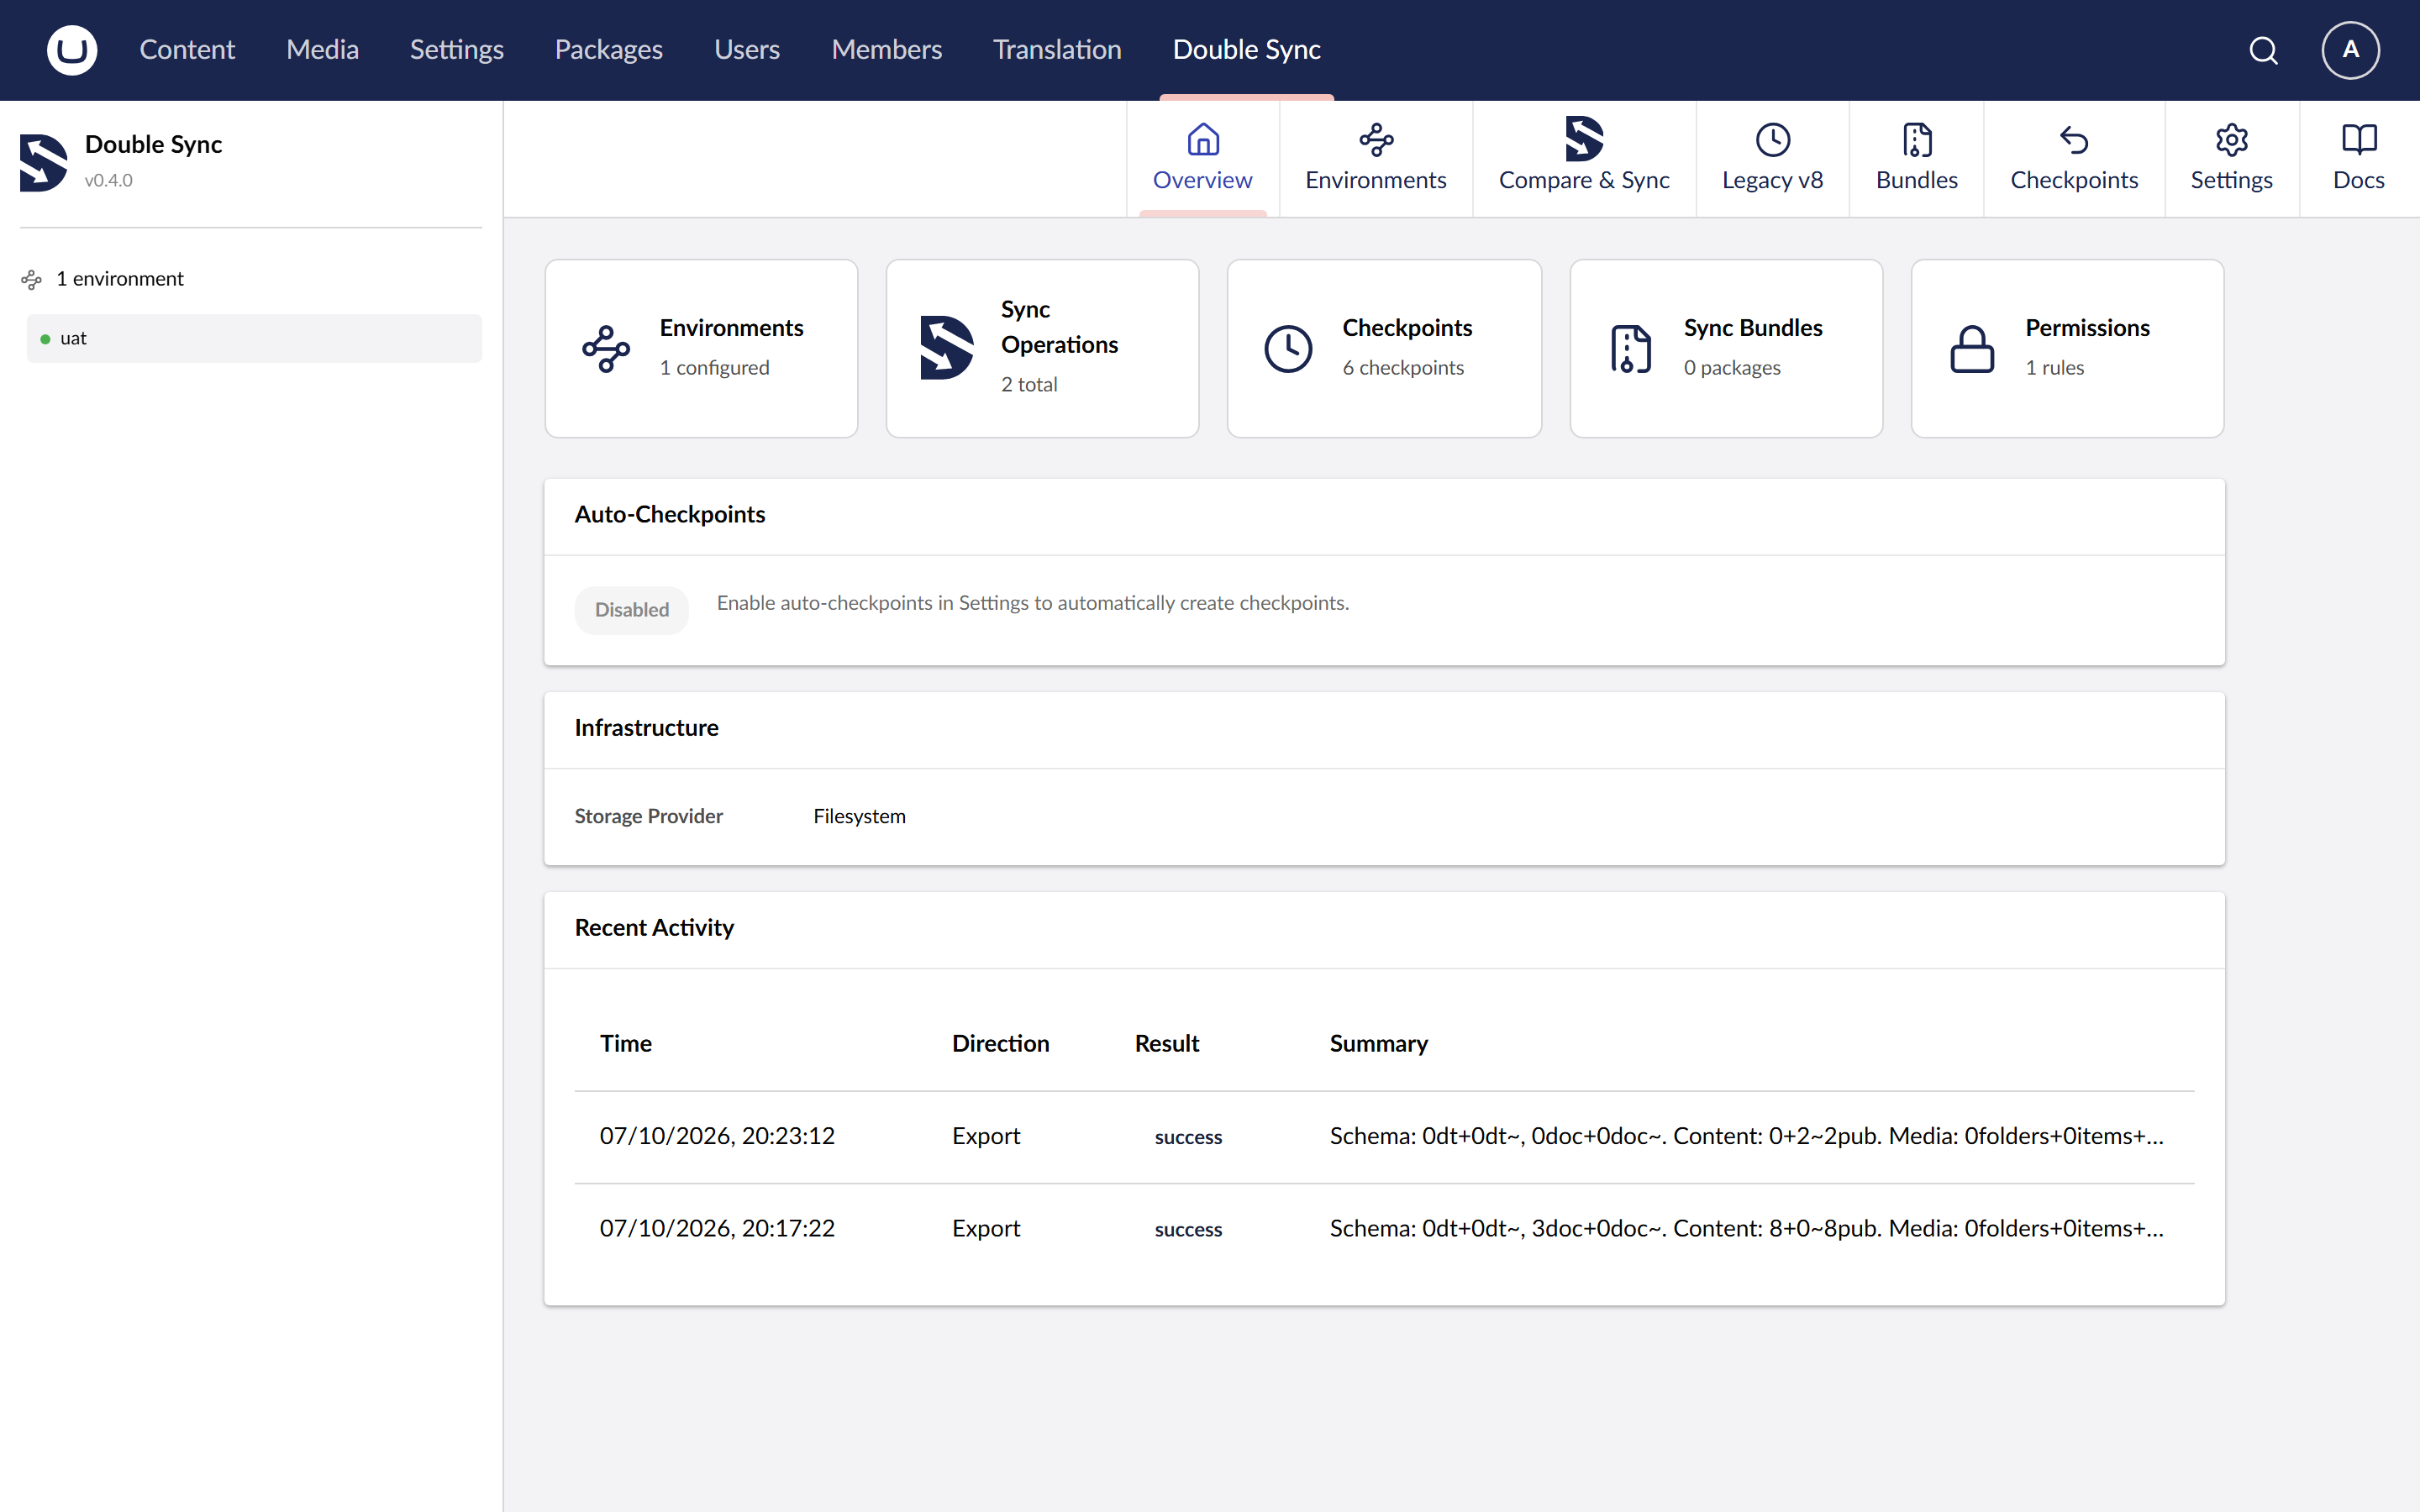Click the Time column header

tap(626, 1043)
